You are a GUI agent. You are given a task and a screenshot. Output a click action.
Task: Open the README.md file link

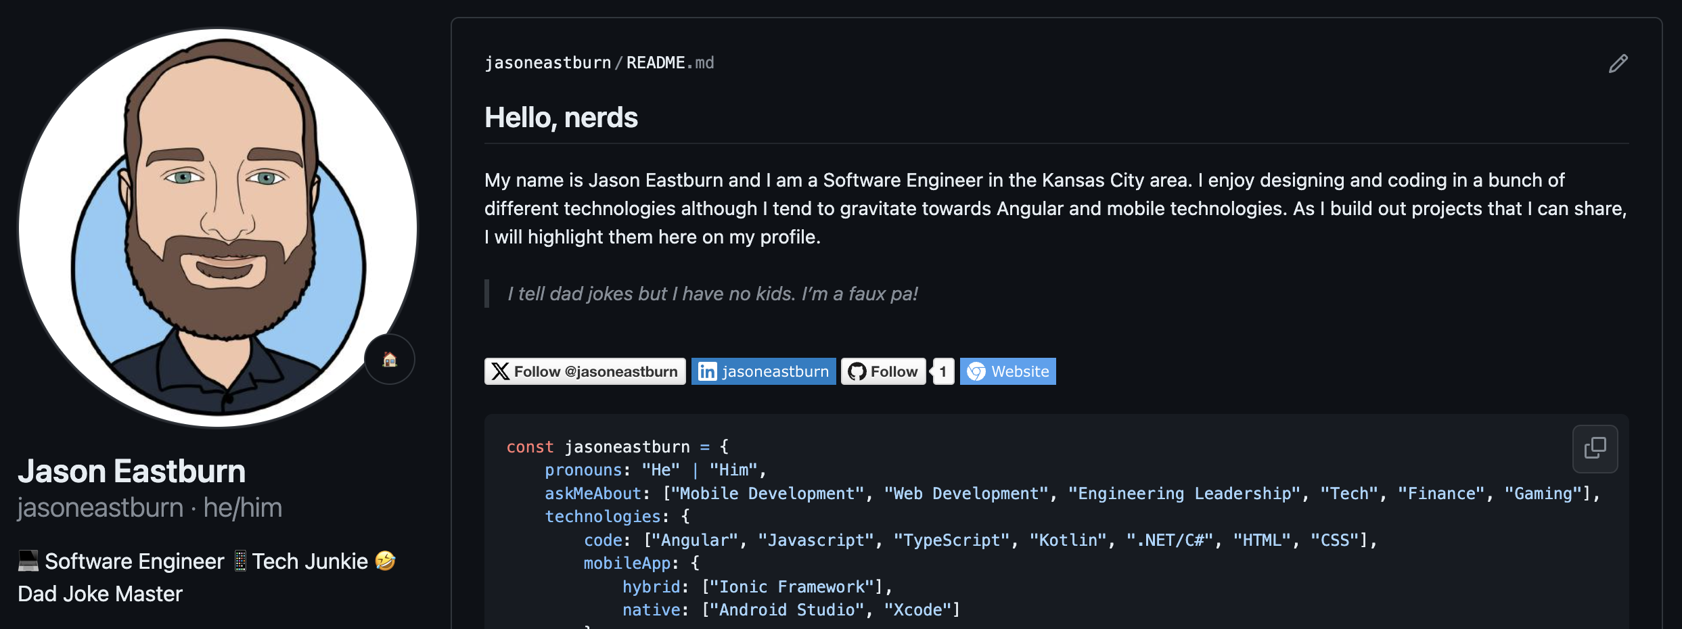[x=669, y=63]
